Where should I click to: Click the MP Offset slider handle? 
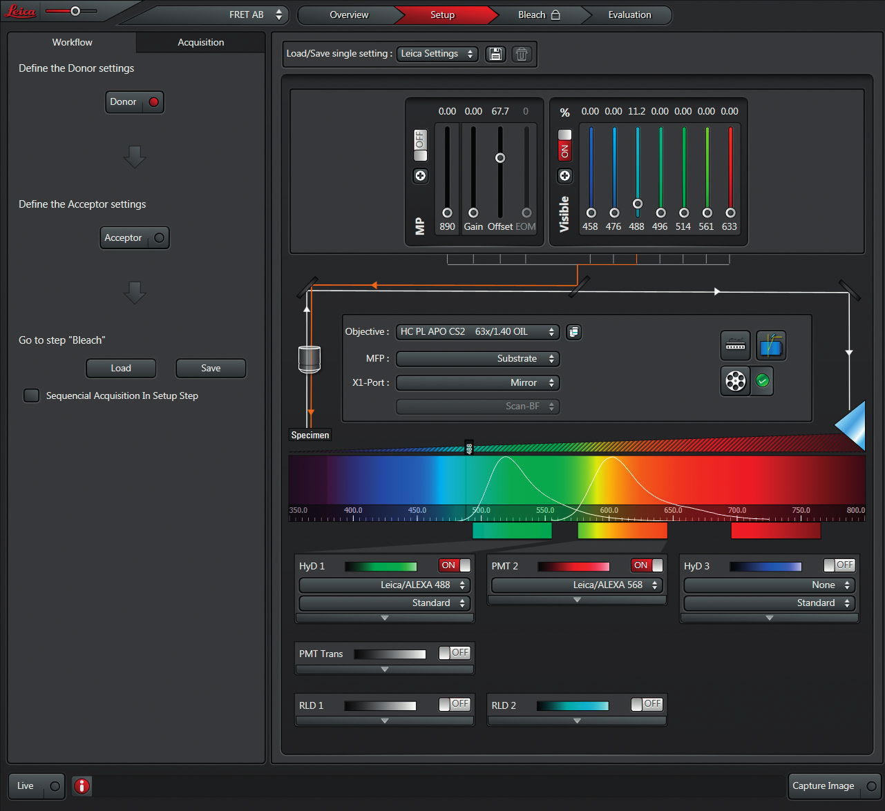click(x=500, y=158)
